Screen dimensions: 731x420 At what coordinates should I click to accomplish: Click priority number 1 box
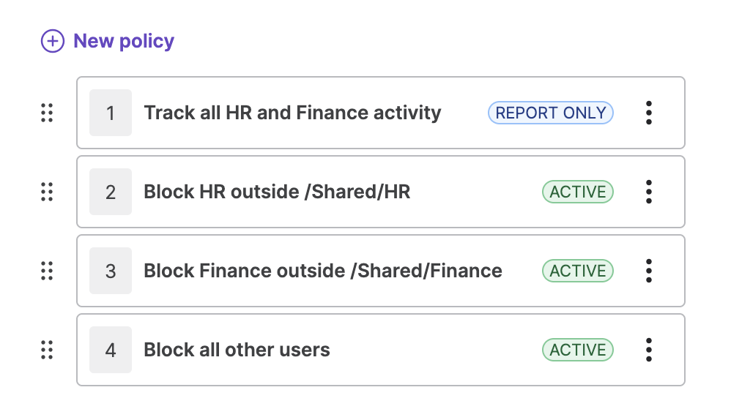(x=111, y=113)
